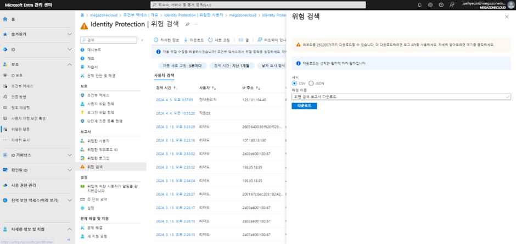
Task: Expand ID 거버넌스 in left navigation
Action: click(x=70, y=155)
